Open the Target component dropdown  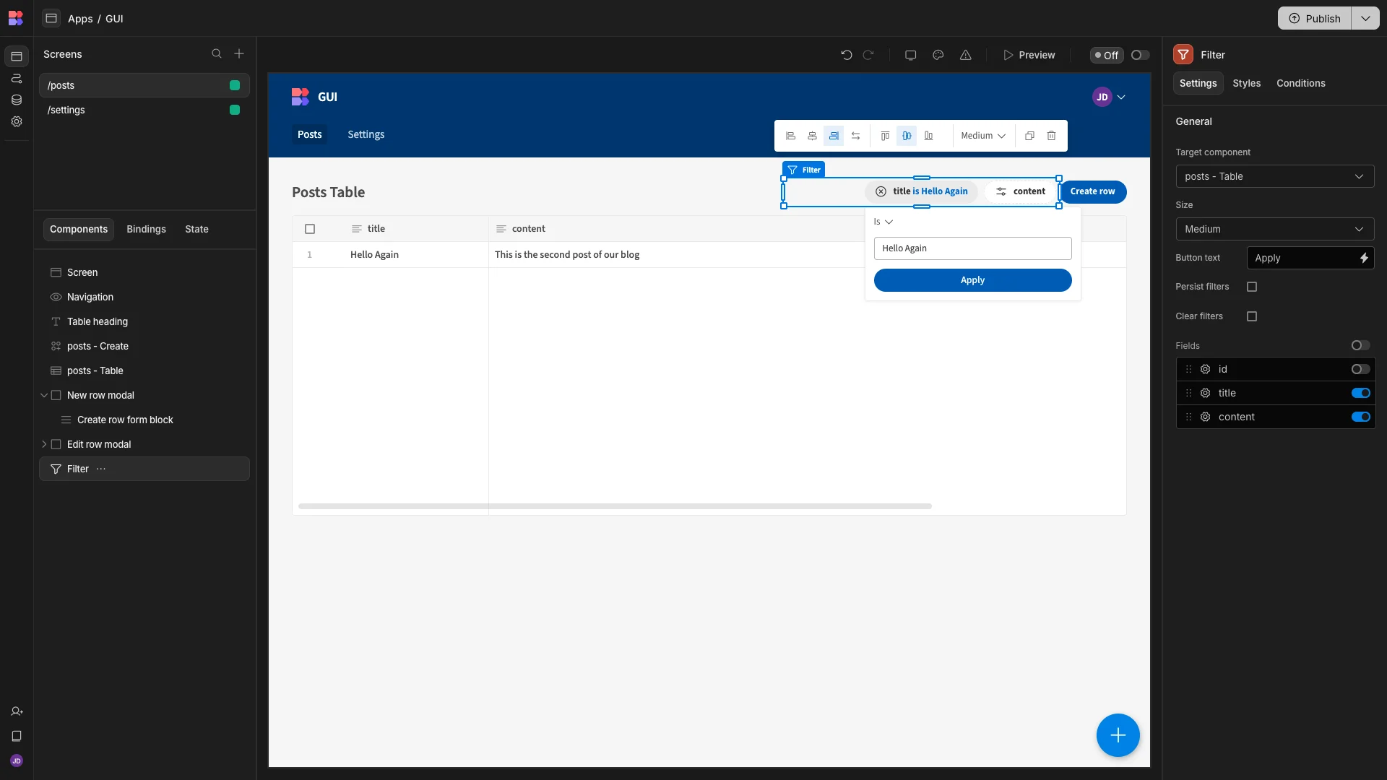click(x=1274, y=177)
